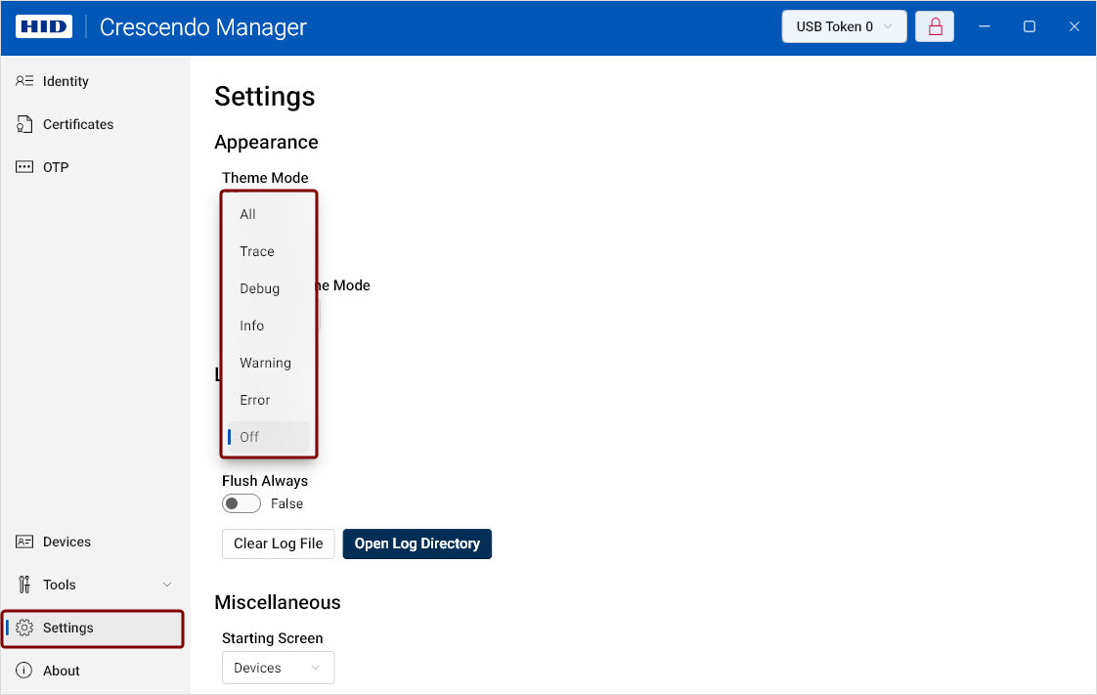The height and width of the screenshot is (695, 1097).
Task: Expand the Tools submenu chevron
Action: tap(167, 585)
